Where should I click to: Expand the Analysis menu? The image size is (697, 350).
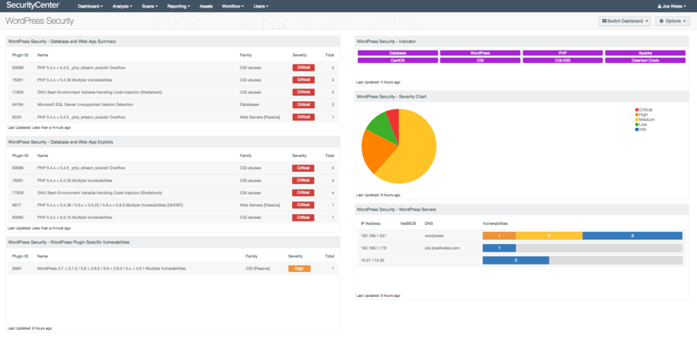coord(125,6)
